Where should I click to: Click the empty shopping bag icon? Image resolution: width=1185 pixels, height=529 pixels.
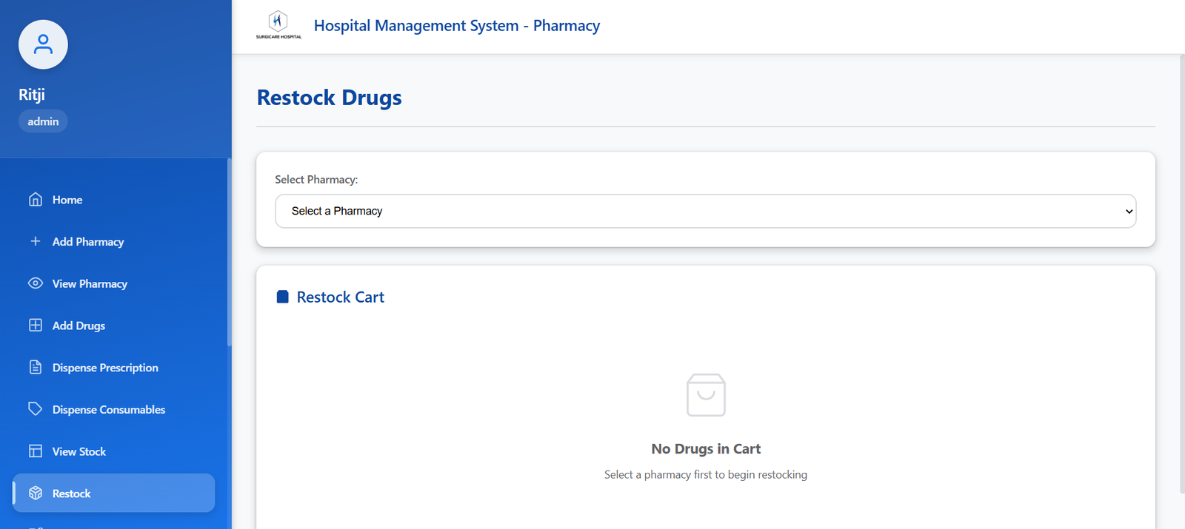pyautogui.click(x=706, y=395)
